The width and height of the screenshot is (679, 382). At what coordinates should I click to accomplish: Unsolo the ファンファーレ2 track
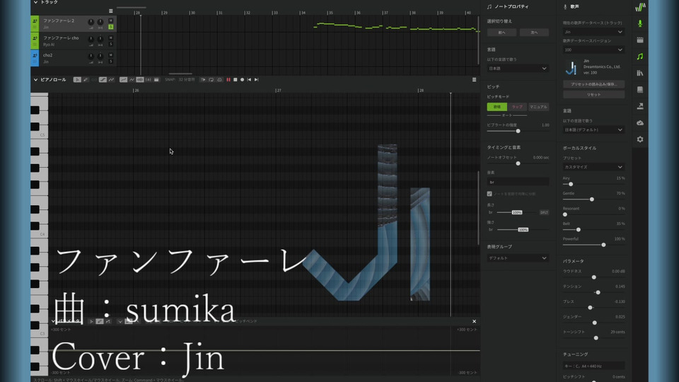point(111,27)
